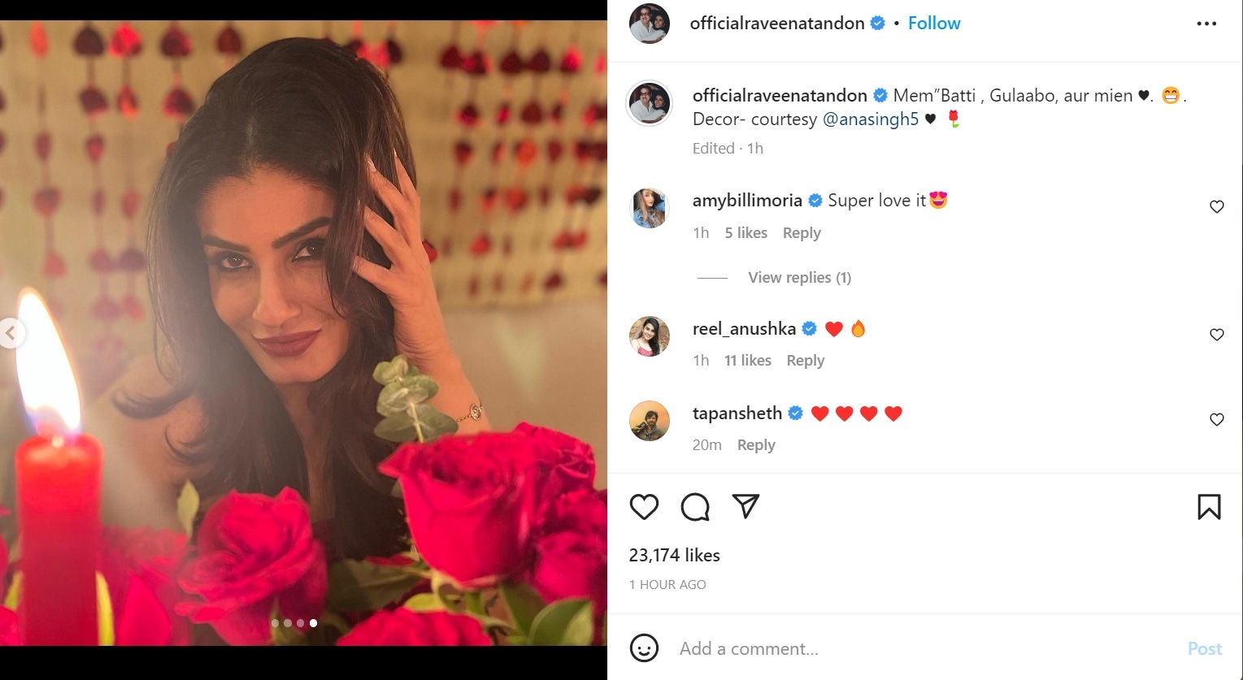Jump to first carousel dot indicator
The width and height of the screenshot is (1243, 680).
click(275, 623)
